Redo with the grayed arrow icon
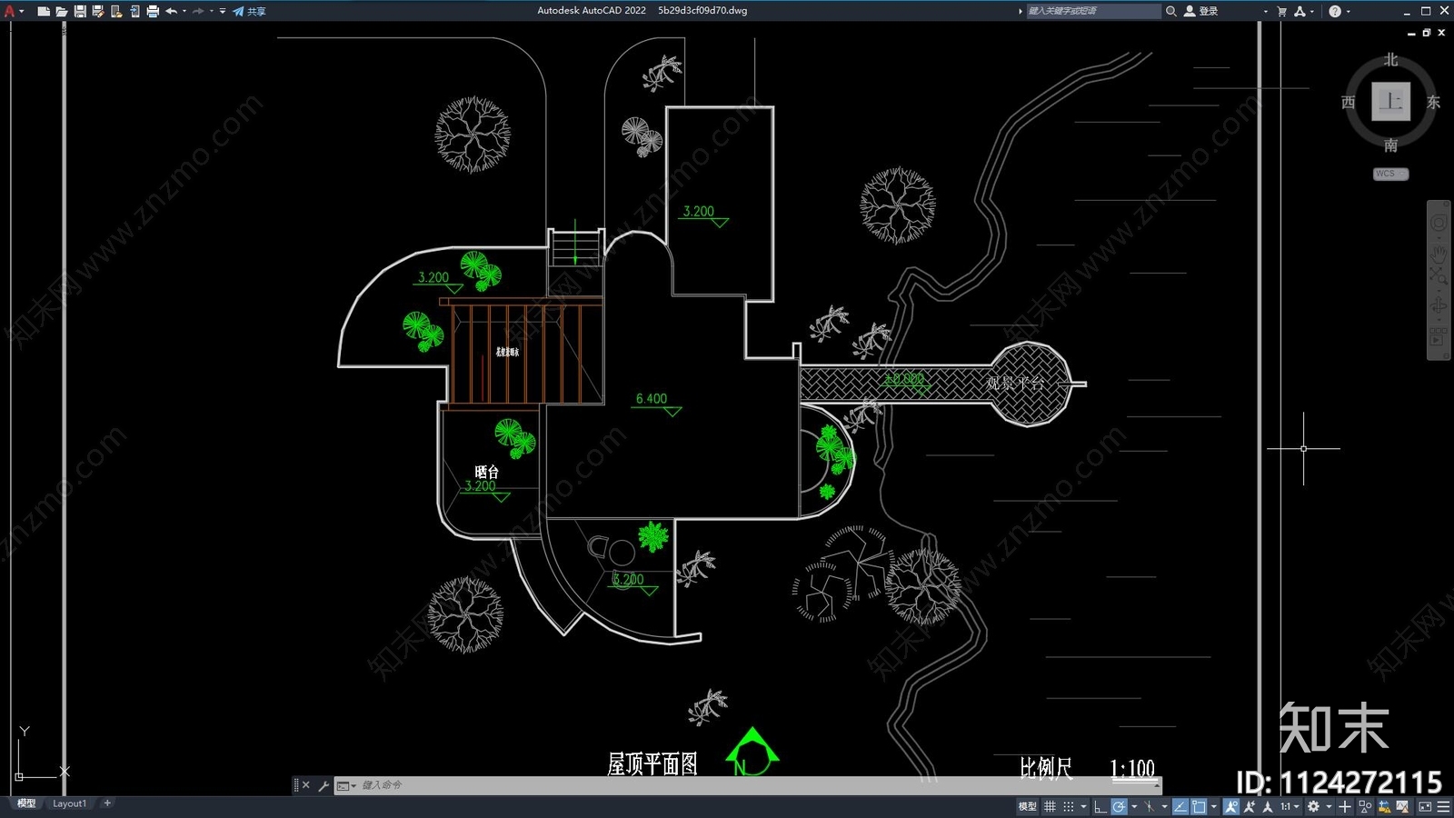1454x818 pixels. (x=198, y=11)
